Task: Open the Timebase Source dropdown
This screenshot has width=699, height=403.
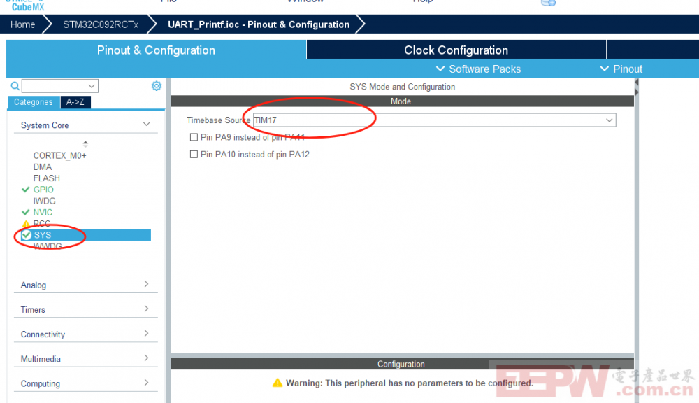Action: pos(435,120)
